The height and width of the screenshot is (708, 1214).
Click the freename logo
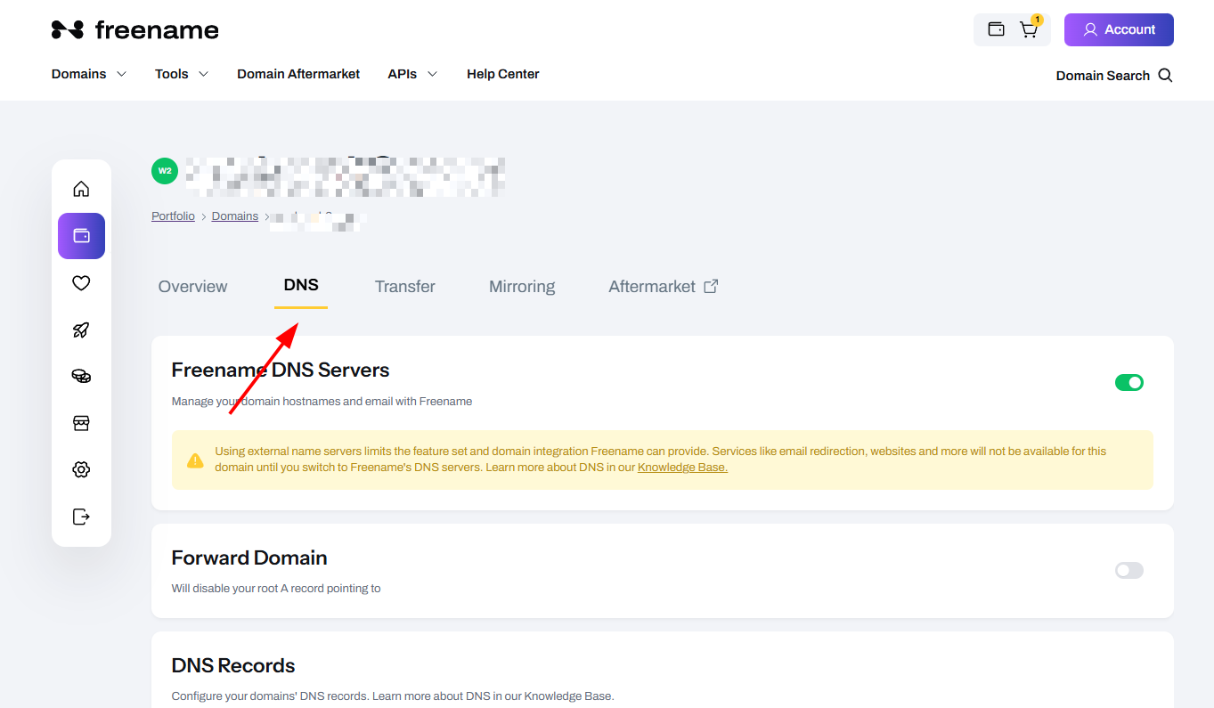point(134,29)
